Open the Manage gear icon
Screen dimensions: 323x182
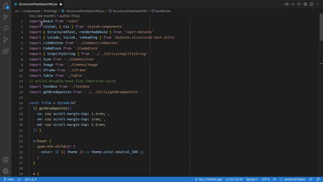coord(6,171)
